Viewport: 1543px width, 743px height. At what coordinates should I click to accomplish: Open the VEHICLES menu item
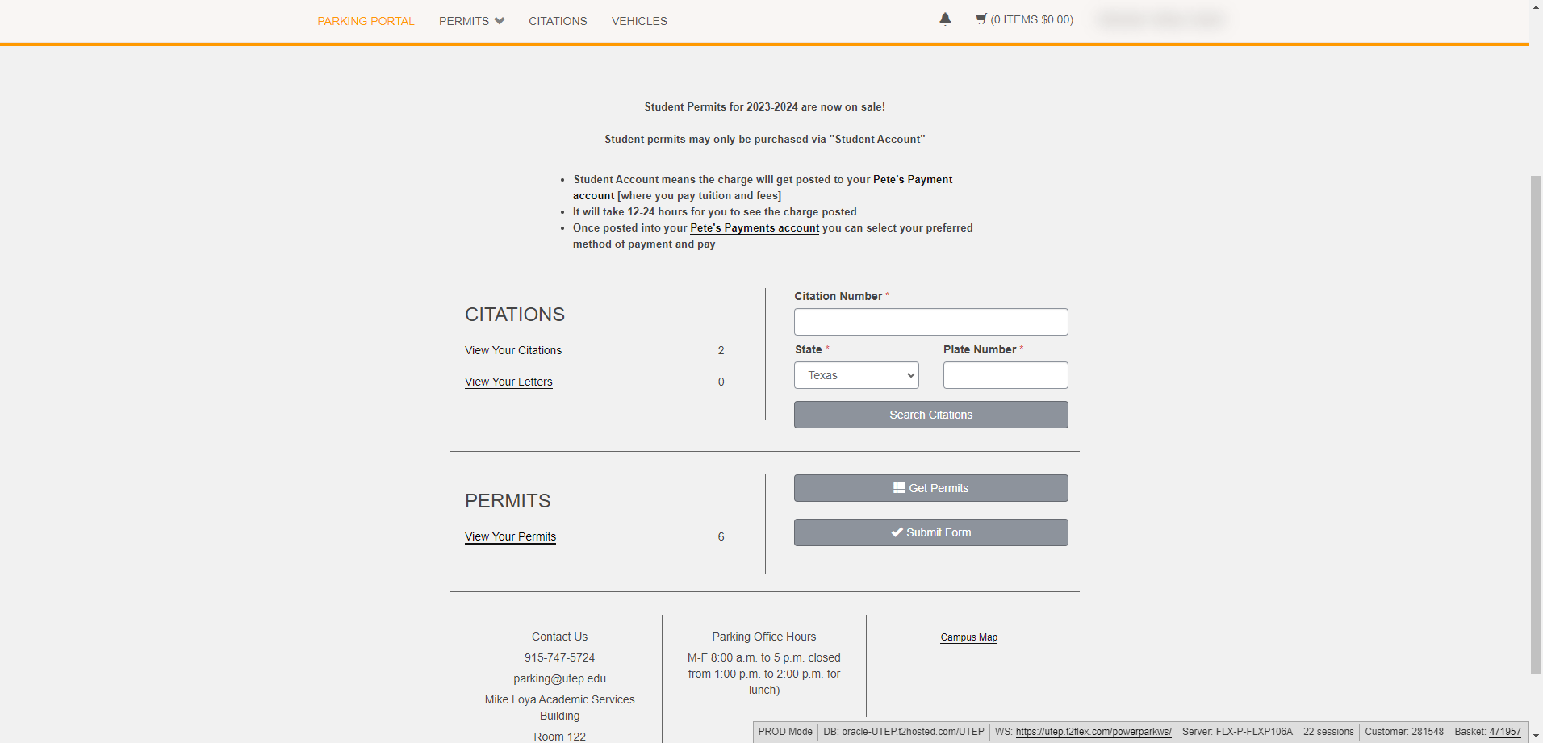[x=639, y=21]
